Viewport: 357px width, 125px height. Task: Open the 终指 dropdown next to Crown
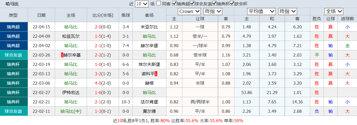[213, 12]
